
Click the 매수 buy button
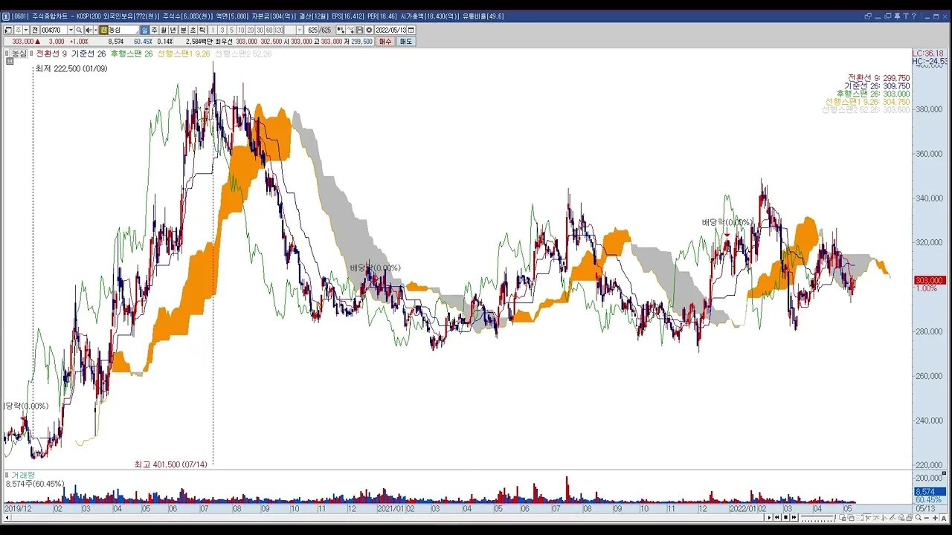[385, 42]
